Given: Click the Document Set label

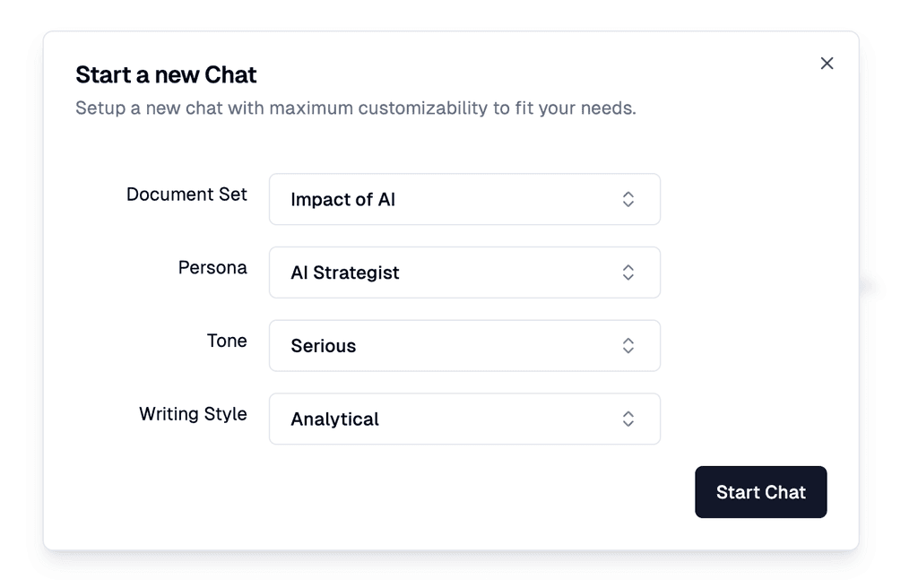Looking at the screenshot, I should tap(186, 195).
